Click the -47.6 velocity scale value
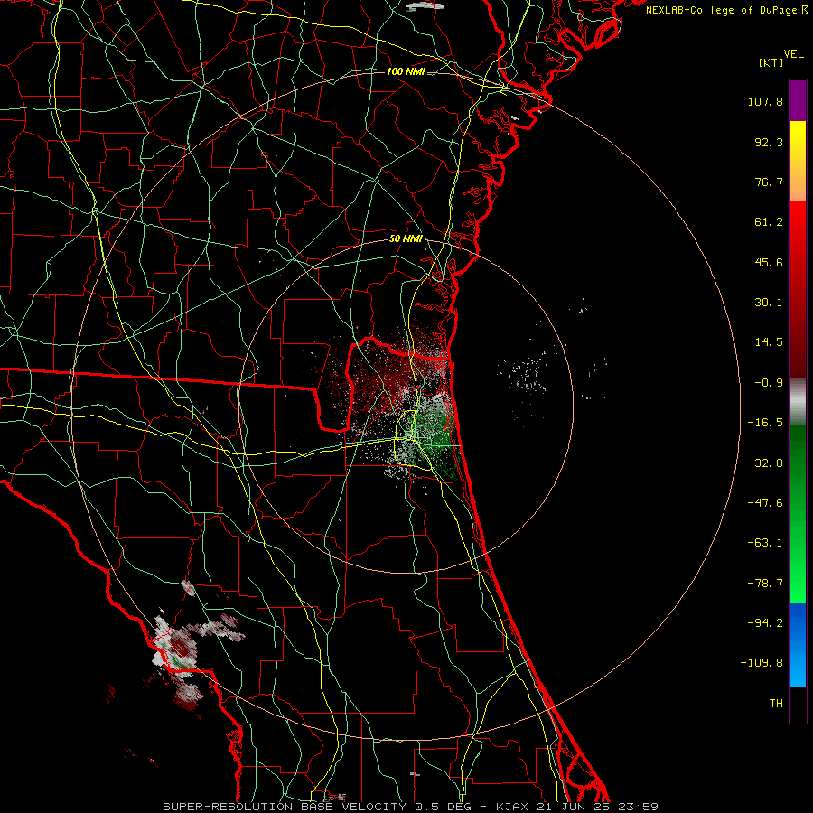This screenshot has width=813, height=813. pyautogui.click(x=765, y=503)
